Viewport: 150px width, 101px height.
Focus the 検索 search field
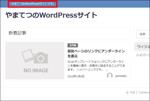pos(143,34)
